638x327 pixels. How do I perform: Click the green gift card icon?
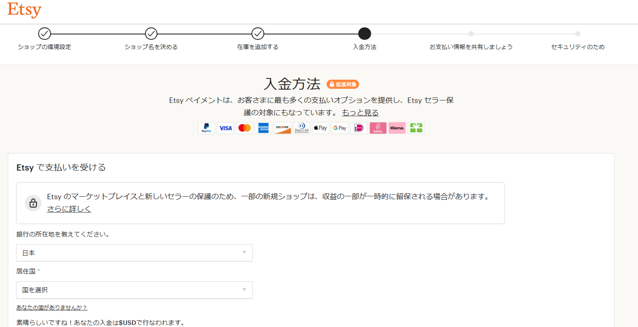tap(416, 128)
